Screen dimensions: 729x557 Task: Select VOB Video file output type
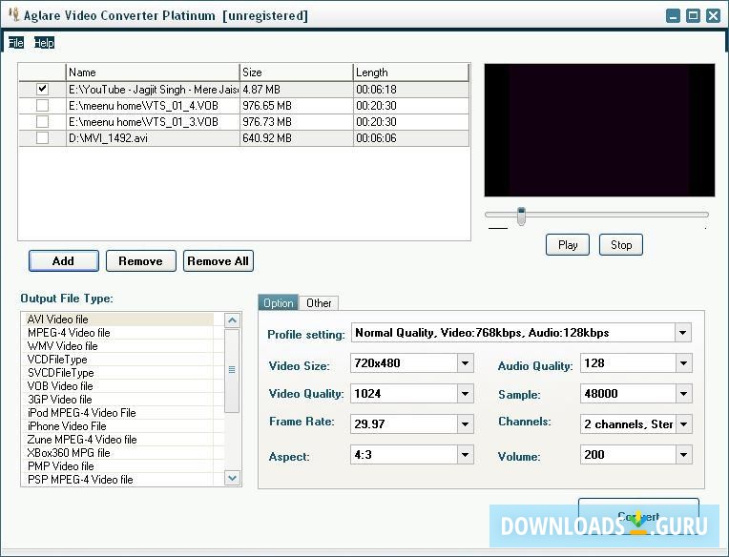tap(120, 386)
